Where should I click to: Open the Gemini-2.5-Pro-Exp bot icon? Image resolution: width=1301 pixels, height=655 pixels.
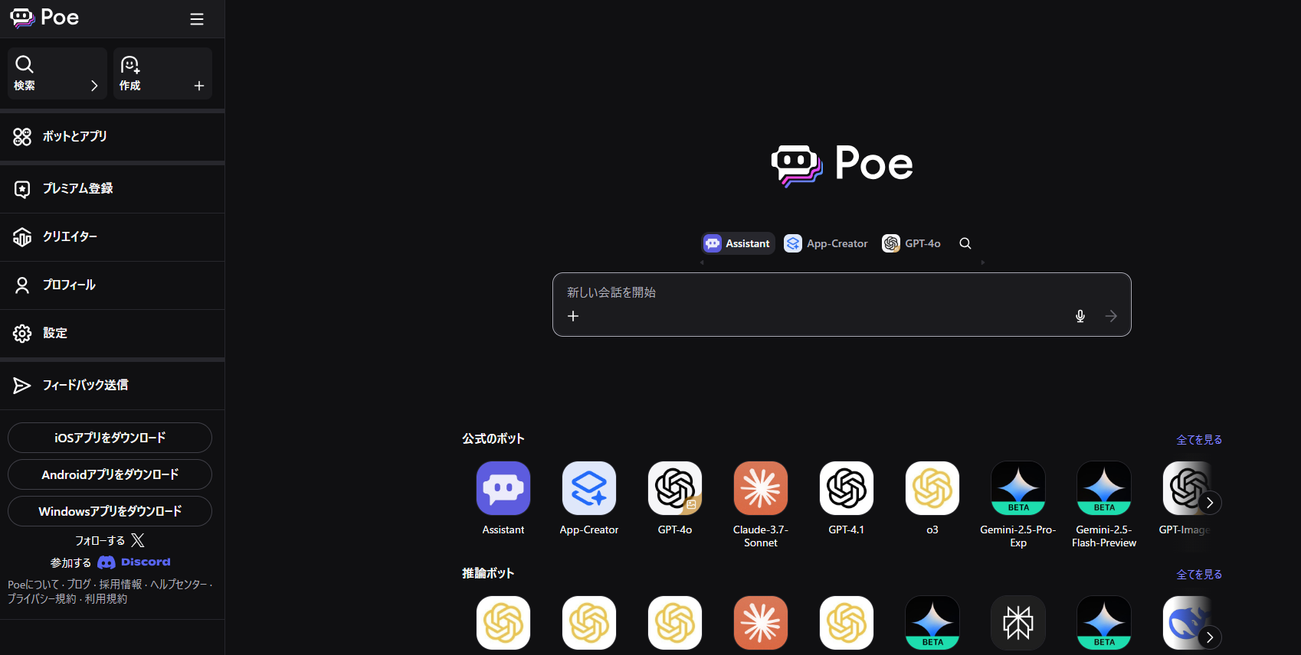(x=1018, y=488)
